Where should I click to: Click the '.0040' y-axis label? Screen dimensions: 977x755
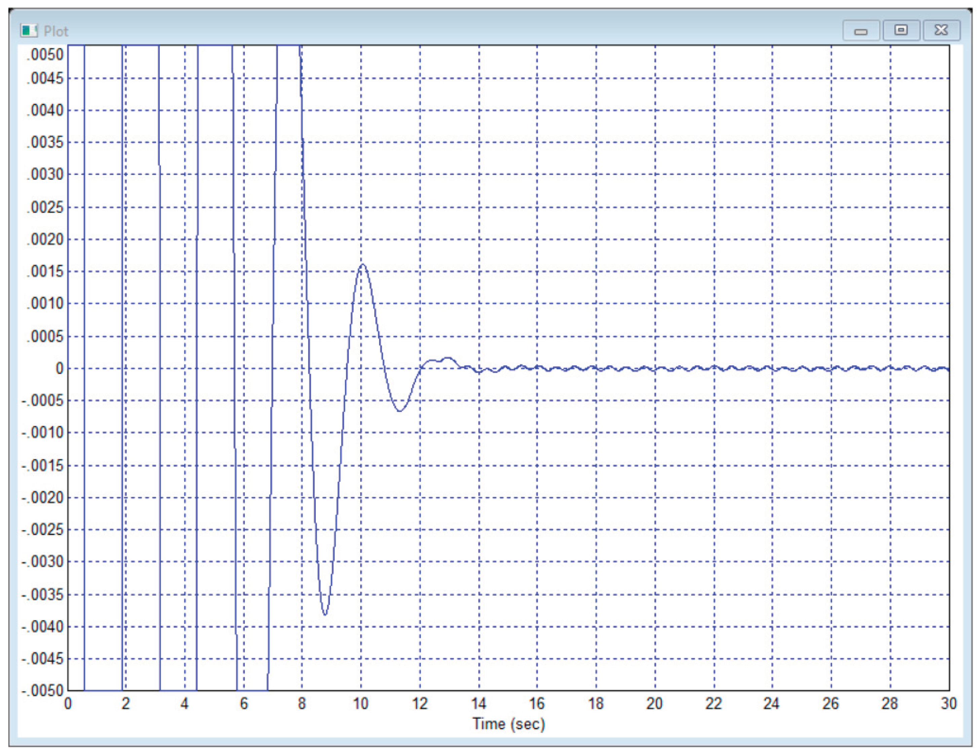pos(45,111)
